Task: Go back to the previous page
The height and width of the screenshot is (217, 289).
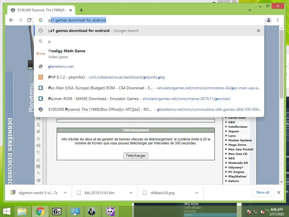Action: pos(11,20)
